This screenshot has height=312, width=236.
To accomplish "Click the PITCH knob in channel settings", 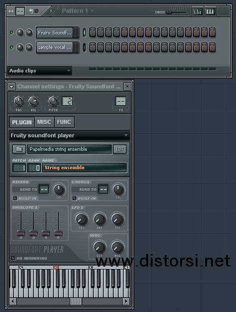I will tap(53, 101).
